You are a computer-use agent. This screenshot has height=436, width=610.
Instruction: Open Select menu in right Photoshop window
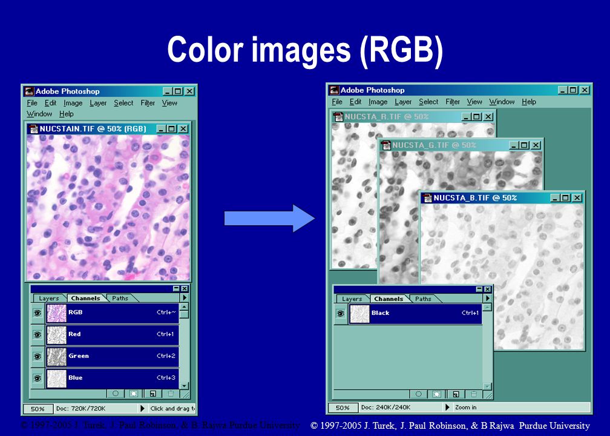[x=428, y=102]
